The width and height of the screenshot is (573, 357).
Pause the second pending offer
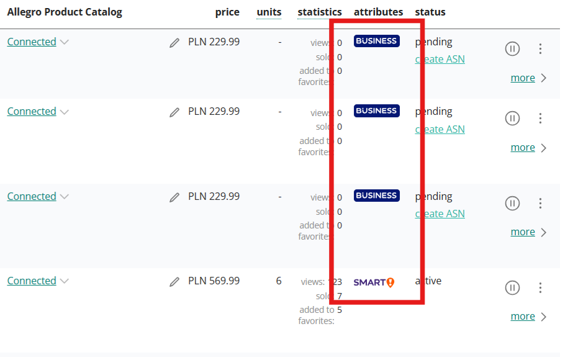(512, 118)
